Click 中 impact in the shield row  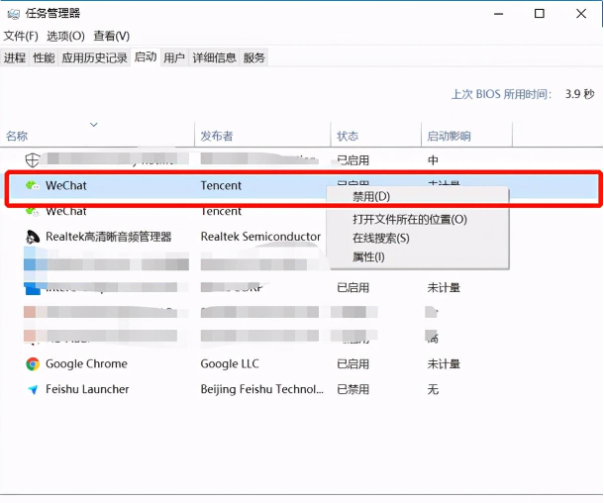433,160
